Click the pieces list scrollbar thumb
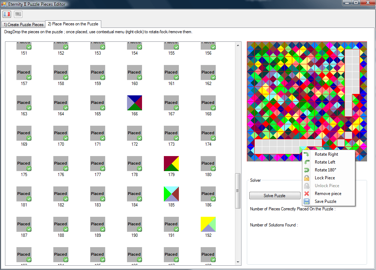The height and width of the screenshot is (270, 376). (x=238, y=191)
